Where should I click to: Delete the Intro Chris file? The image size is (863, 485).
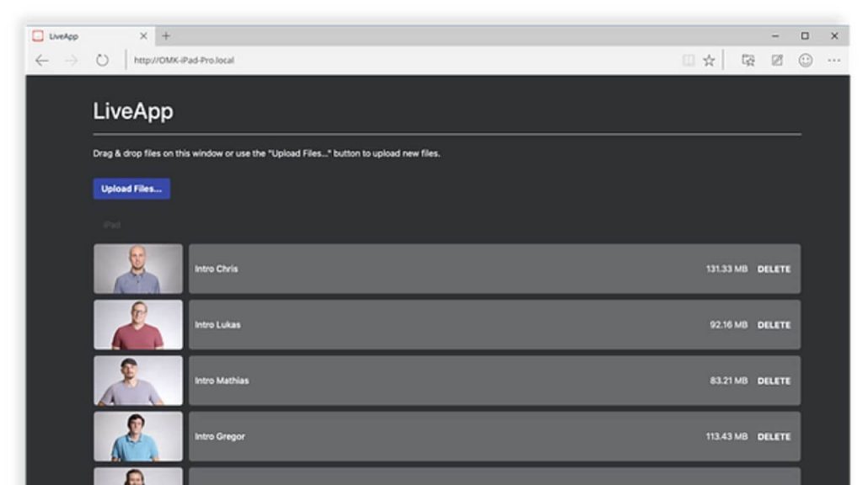coord(774,269)
